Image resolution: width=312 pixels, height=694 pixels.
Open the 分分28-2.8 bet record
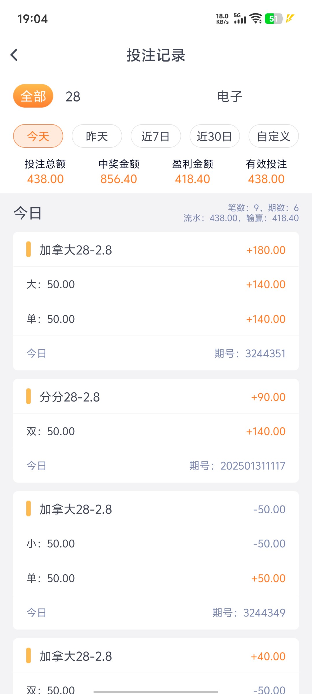point(156,397)
